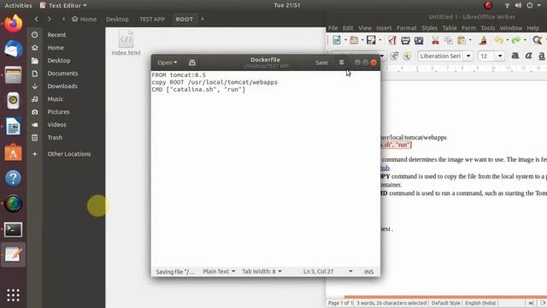Click the Cut scissors icon in Writer
This screenshot has width=547, height=308.
pyautogui.click(x=435, y=40)
